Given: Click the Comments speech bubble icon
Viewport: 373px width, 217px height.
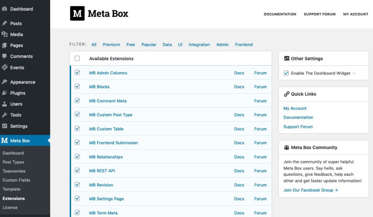Looking at the screenshot, I should 5,56.
